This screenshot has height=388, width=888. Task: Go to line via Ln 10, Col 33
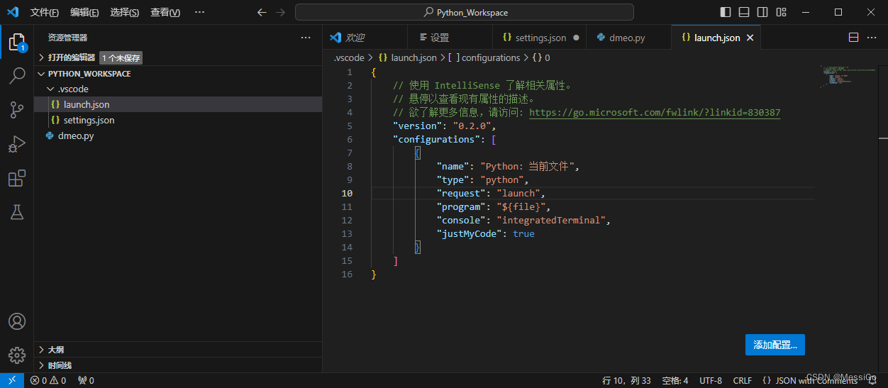pyautogui.click(x=627, y=380)
